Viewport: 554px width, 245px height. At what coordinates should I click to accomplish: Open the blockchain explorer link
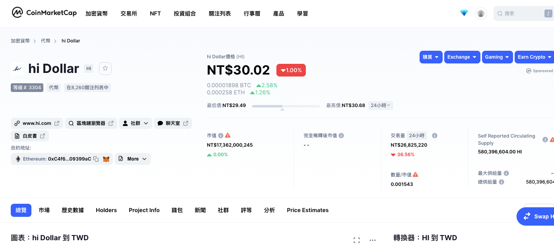click(91, 123)
